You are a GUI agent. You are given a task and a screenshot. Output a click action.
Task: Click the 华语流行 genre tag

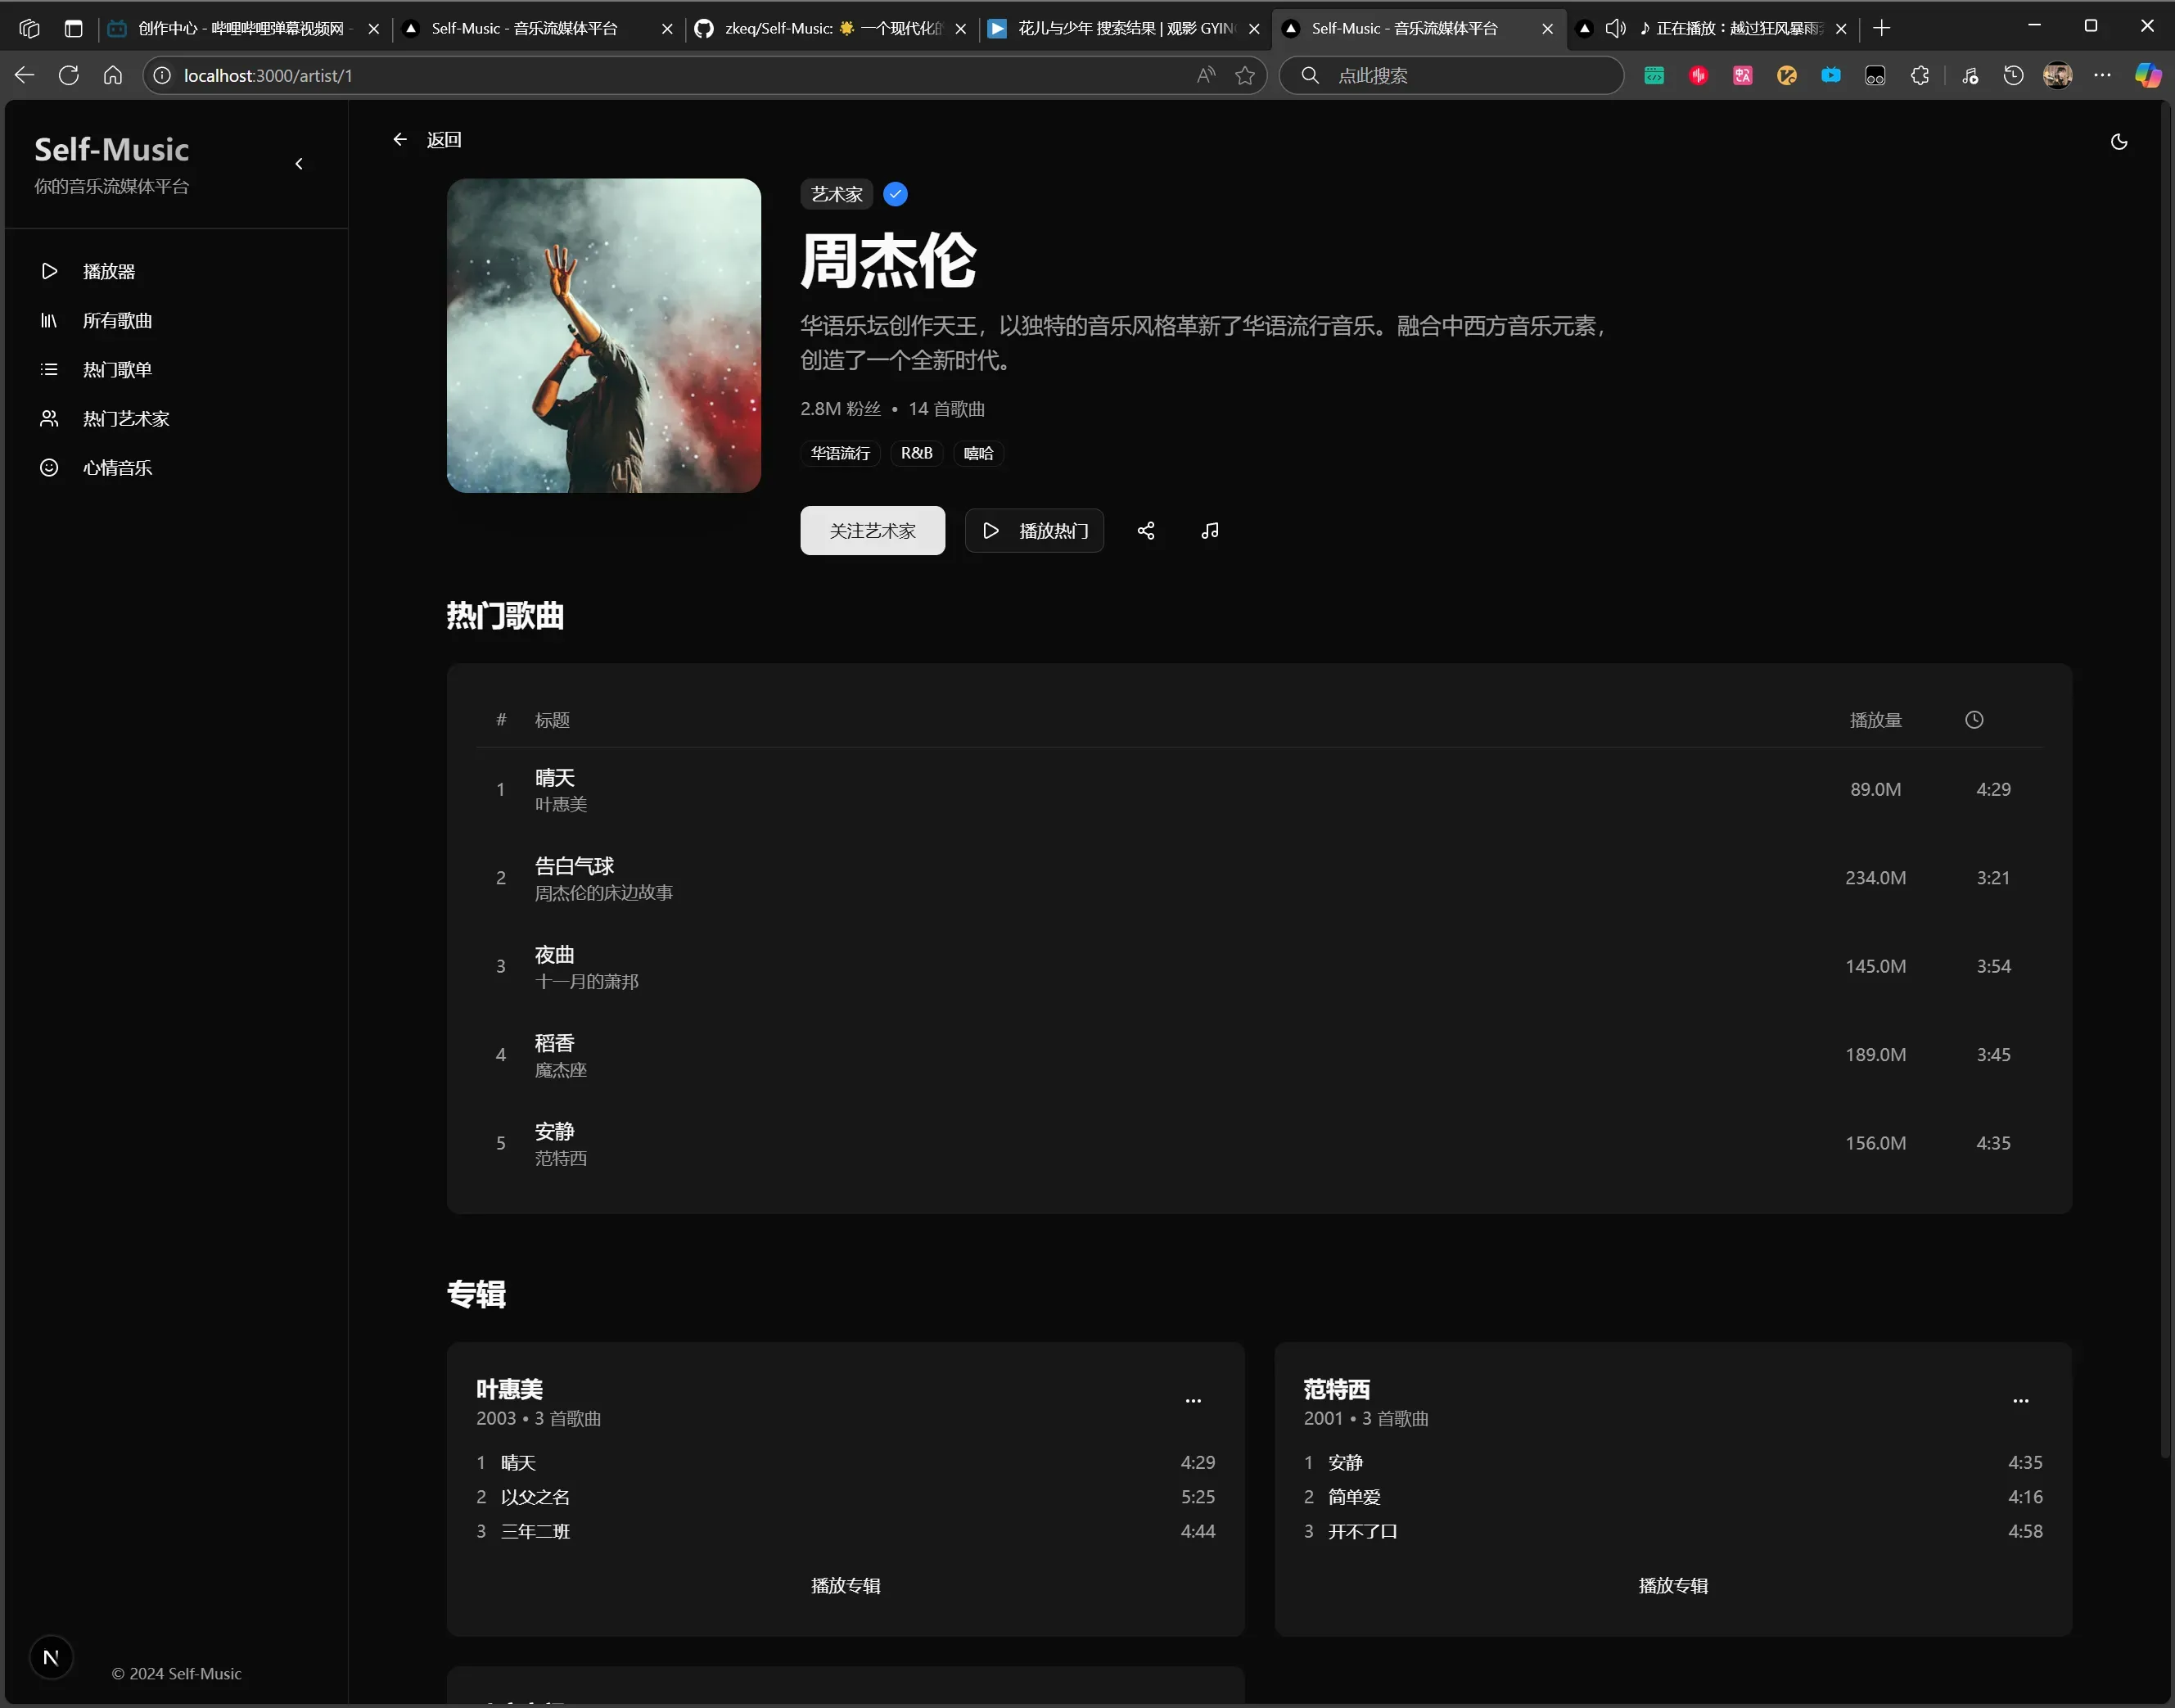point(840,454)
